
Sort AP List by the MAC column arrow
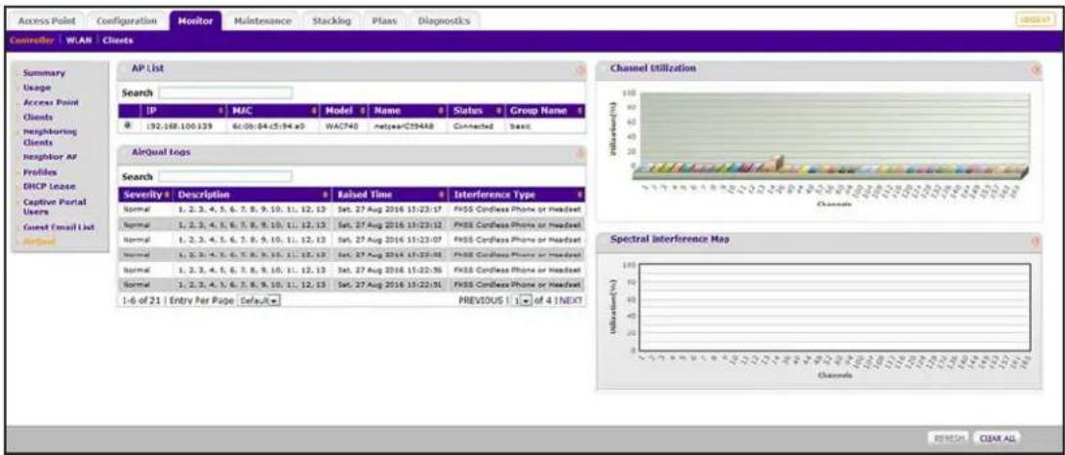tap(314, 110)
